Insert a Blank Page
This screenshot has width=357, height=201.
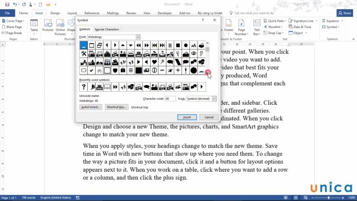(x=12, y=27)
